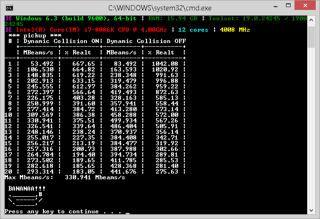The width and height of the screenshot is (320, 219).
Task: Click the value 330.941 in row 11
Action: click(x=40, y=121)
